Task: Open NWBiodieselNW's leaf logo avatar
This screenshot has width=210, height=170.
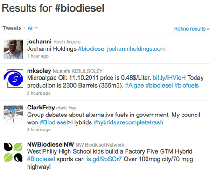Action: 13,152
